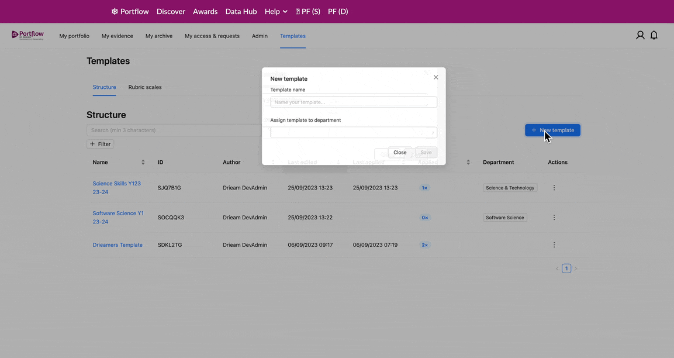Open the Help dropdown menu
This screenshot has height=358, width=674.
(275, 11)
